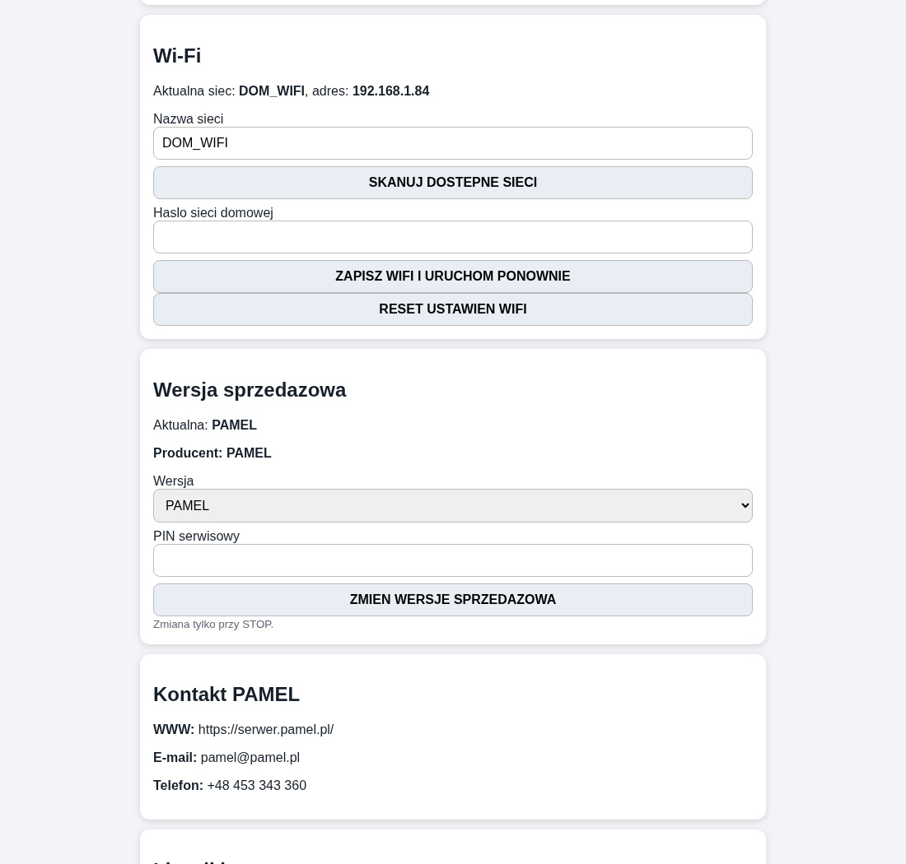
Task: Open the Wersja dropdown showing PAMEL
Action: pos(452,505)
